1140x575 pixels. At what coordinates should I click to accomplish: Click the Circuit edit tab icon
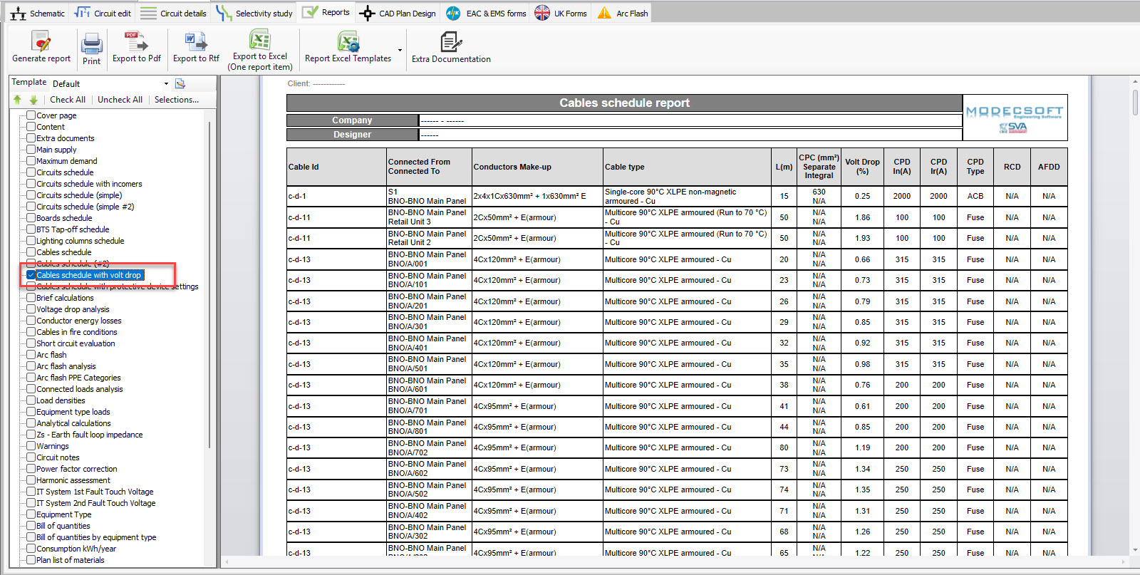(x=83, y=13)
